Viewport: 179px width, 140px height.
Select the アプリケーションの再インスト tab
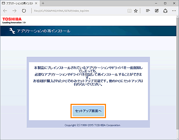click(x=20, y=3)
